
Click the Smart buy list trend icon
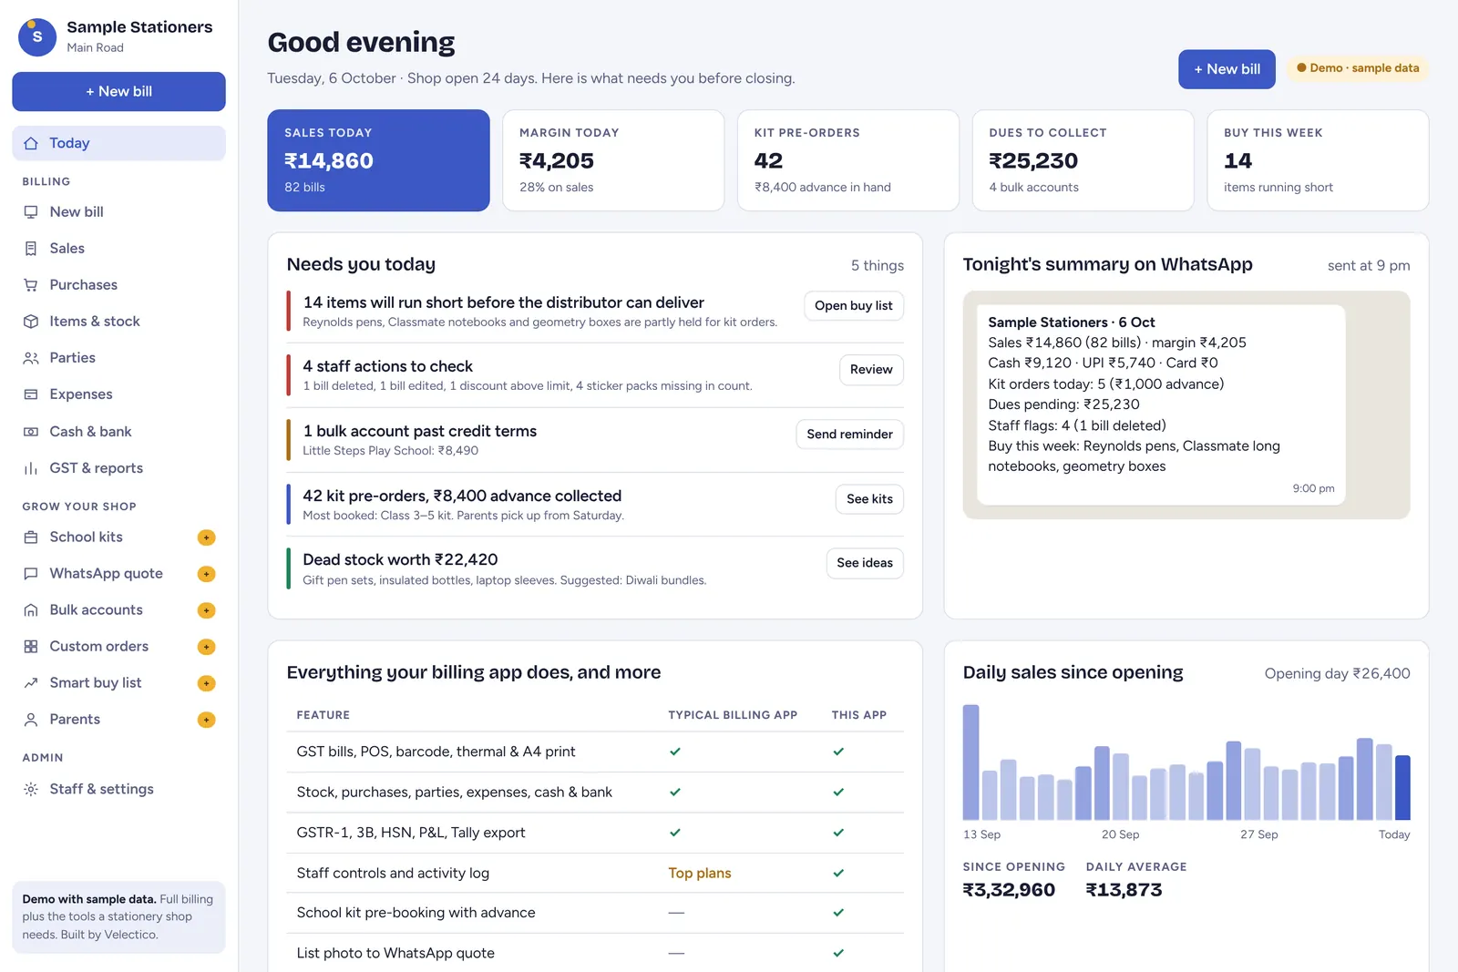pyautogui.click(x=31, y=683)
